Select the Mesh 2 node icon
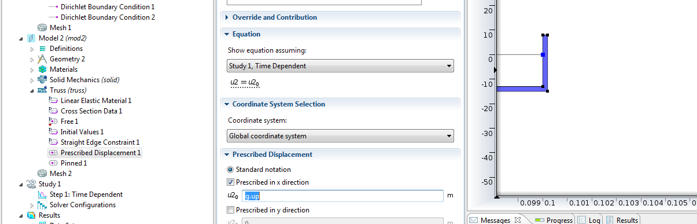 [x=42, y=174]
